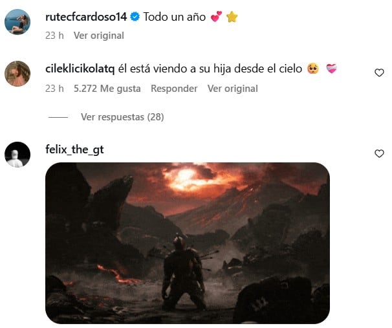
Task: Click username felix_the_gt
Action: pos(74,149)
